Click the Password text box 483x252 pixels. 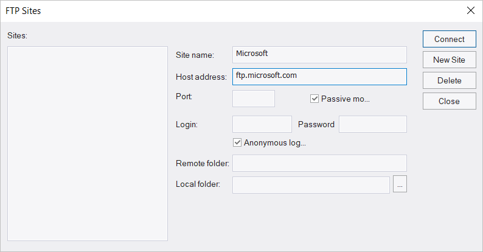pos(373,124)
